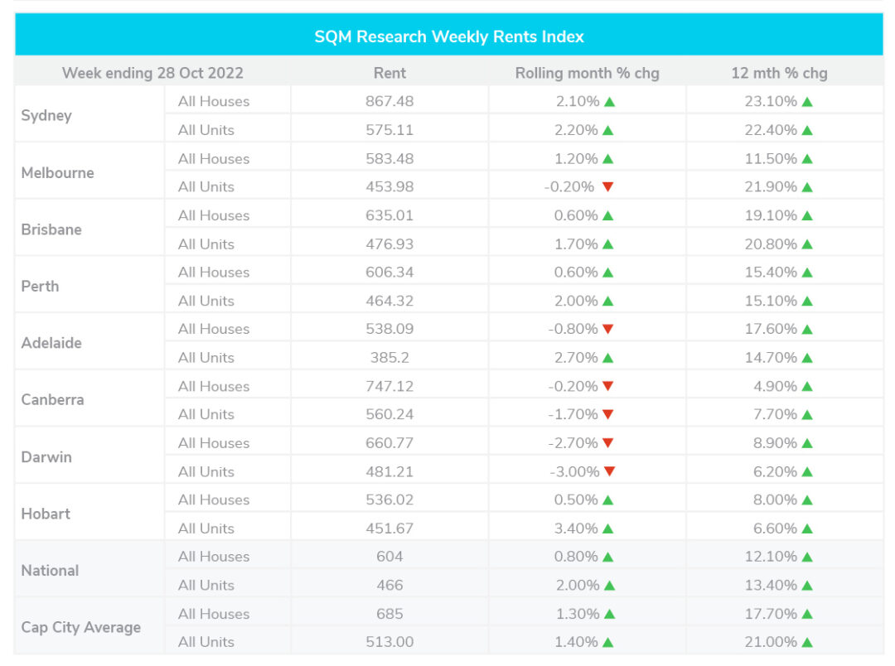This screenshot has width=895, height=666.
Task: Select the Week ending 28 Oct 2022 header
Action: click(x=152, y=73)
